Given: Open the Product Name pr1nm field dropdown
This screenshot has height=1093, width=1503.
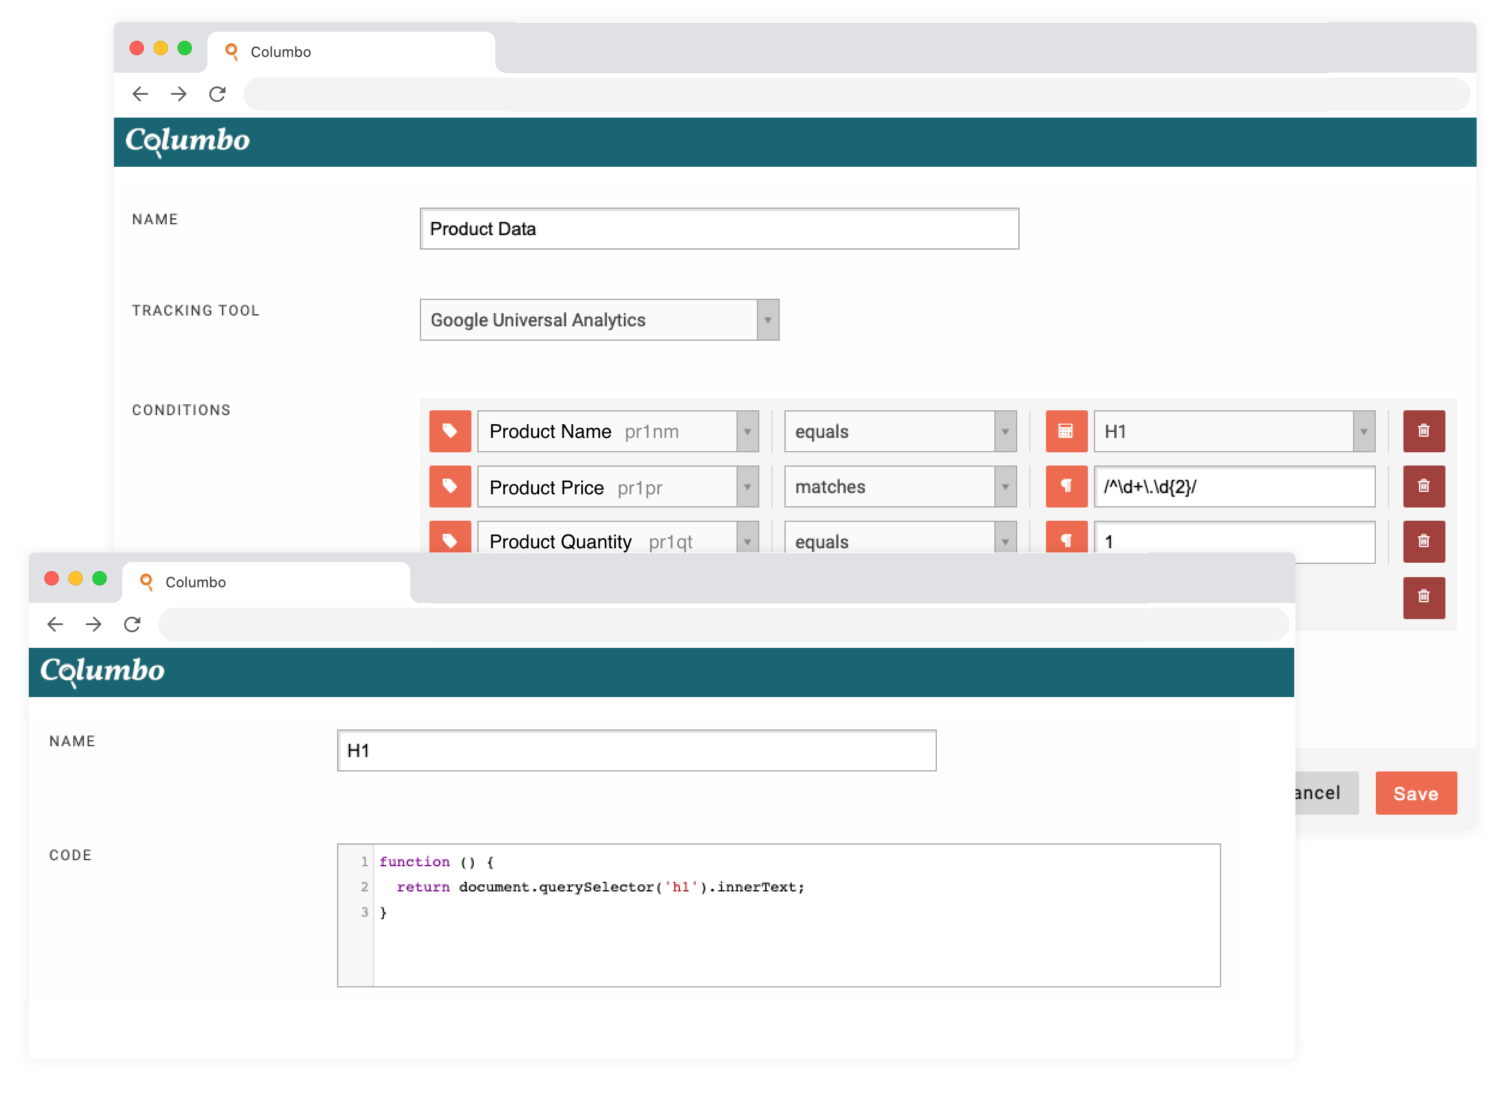Looking at the screenshot, I should click(x=618, y=431).
